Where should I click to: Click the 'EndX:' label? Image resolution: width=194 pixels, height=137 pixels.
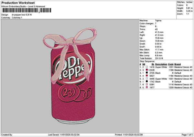(143, 44)
